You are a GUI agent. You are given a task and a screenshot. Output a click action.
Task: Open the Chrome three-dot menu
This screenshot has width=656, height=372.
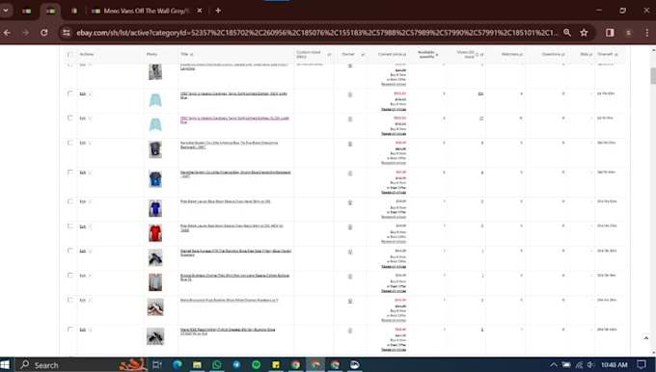(x=646, y=33)
